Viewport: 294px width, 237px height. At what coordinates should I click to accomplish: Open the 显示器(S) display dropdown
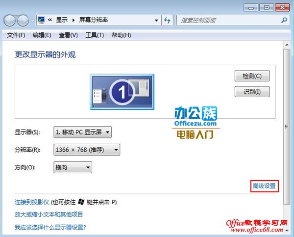[82, 132]
